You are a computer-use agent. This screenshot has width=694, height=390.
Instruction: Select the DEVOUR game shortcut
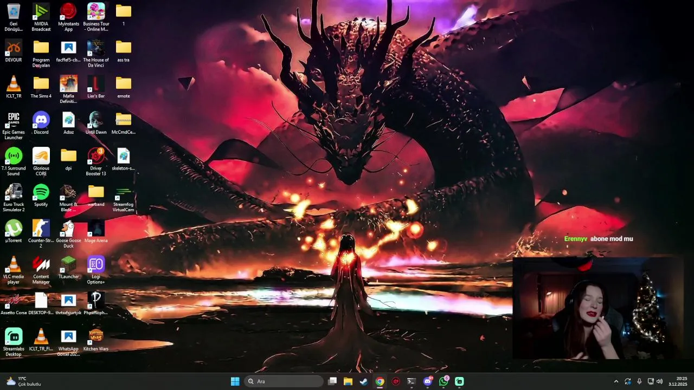tap(14, 50)
